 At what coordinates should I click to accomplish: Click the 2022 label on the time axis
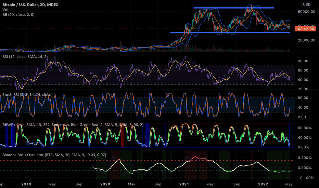tap(263, 184)
